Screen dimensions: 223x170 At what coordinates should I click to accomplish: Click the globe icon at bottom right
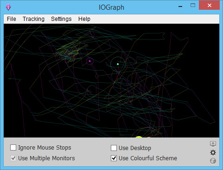213,161
